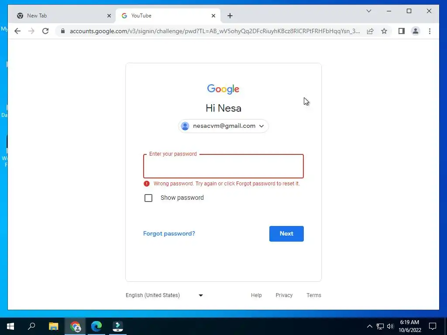This screenshot has width=447, height=335.
Task: Open the Chrome side panel icon
Action: 402,31
